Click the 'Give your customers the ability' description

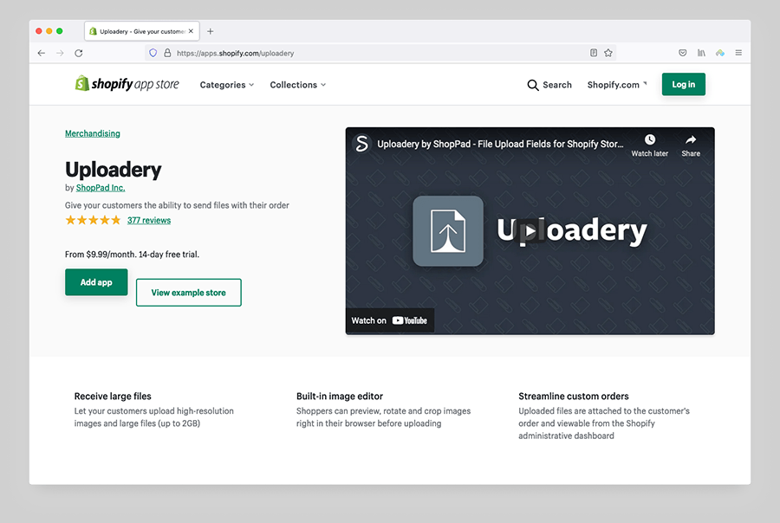177,205
